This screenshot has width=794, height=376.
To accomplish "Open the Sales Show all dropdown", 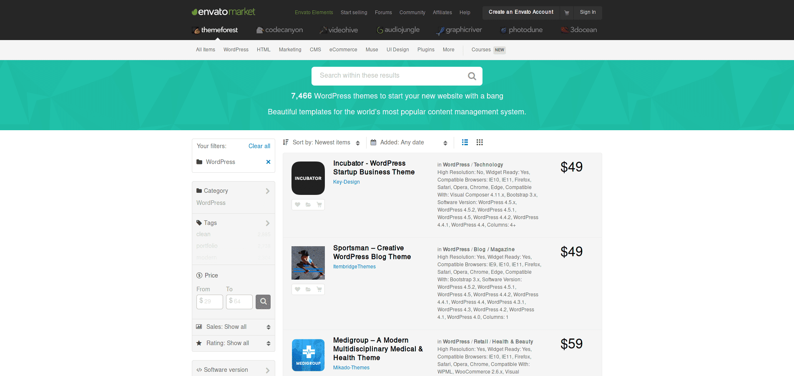I will coord(234,327).
